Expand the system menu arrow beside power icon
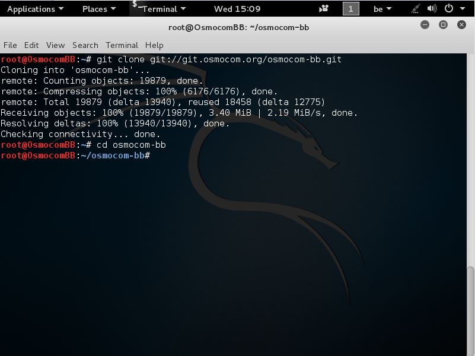The width and height of the screenshot is (475, 356). [x=463, y=9]
